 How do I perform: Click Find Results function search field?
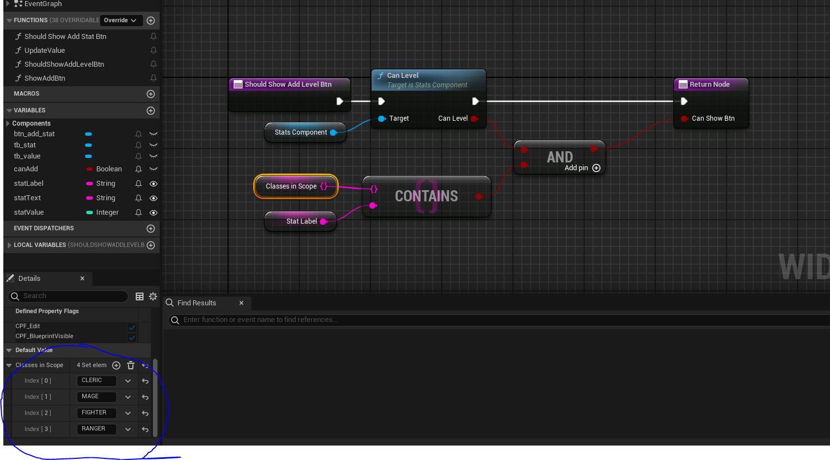[x=499, y=320]
